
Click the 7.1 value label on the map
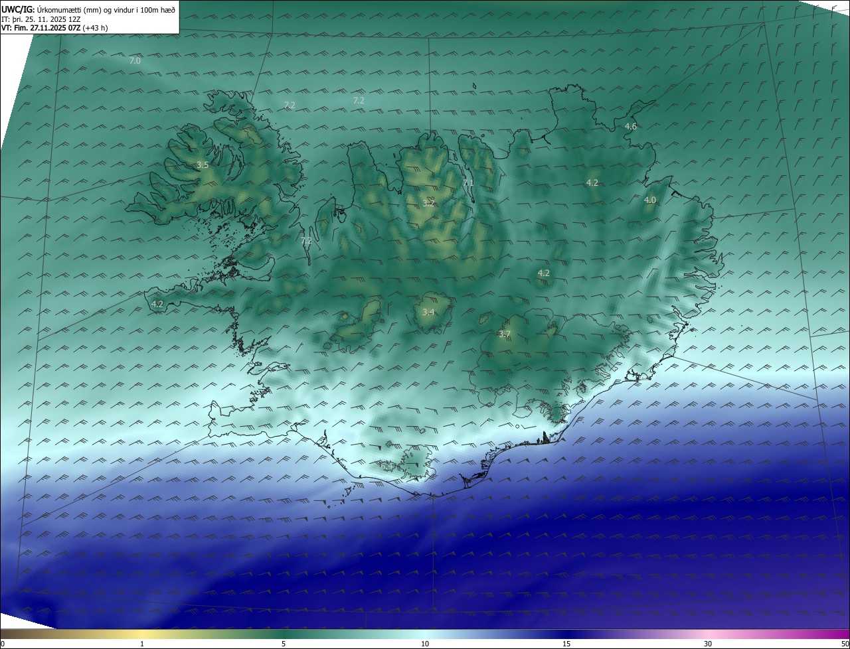point(468,183)
